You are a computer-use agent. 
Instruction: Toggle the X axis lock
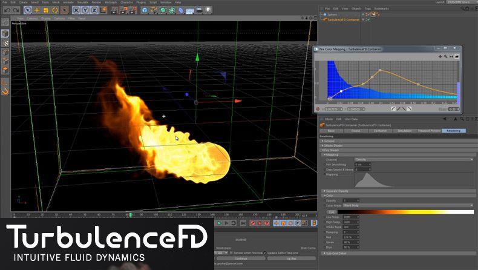[x=76, y=10]
